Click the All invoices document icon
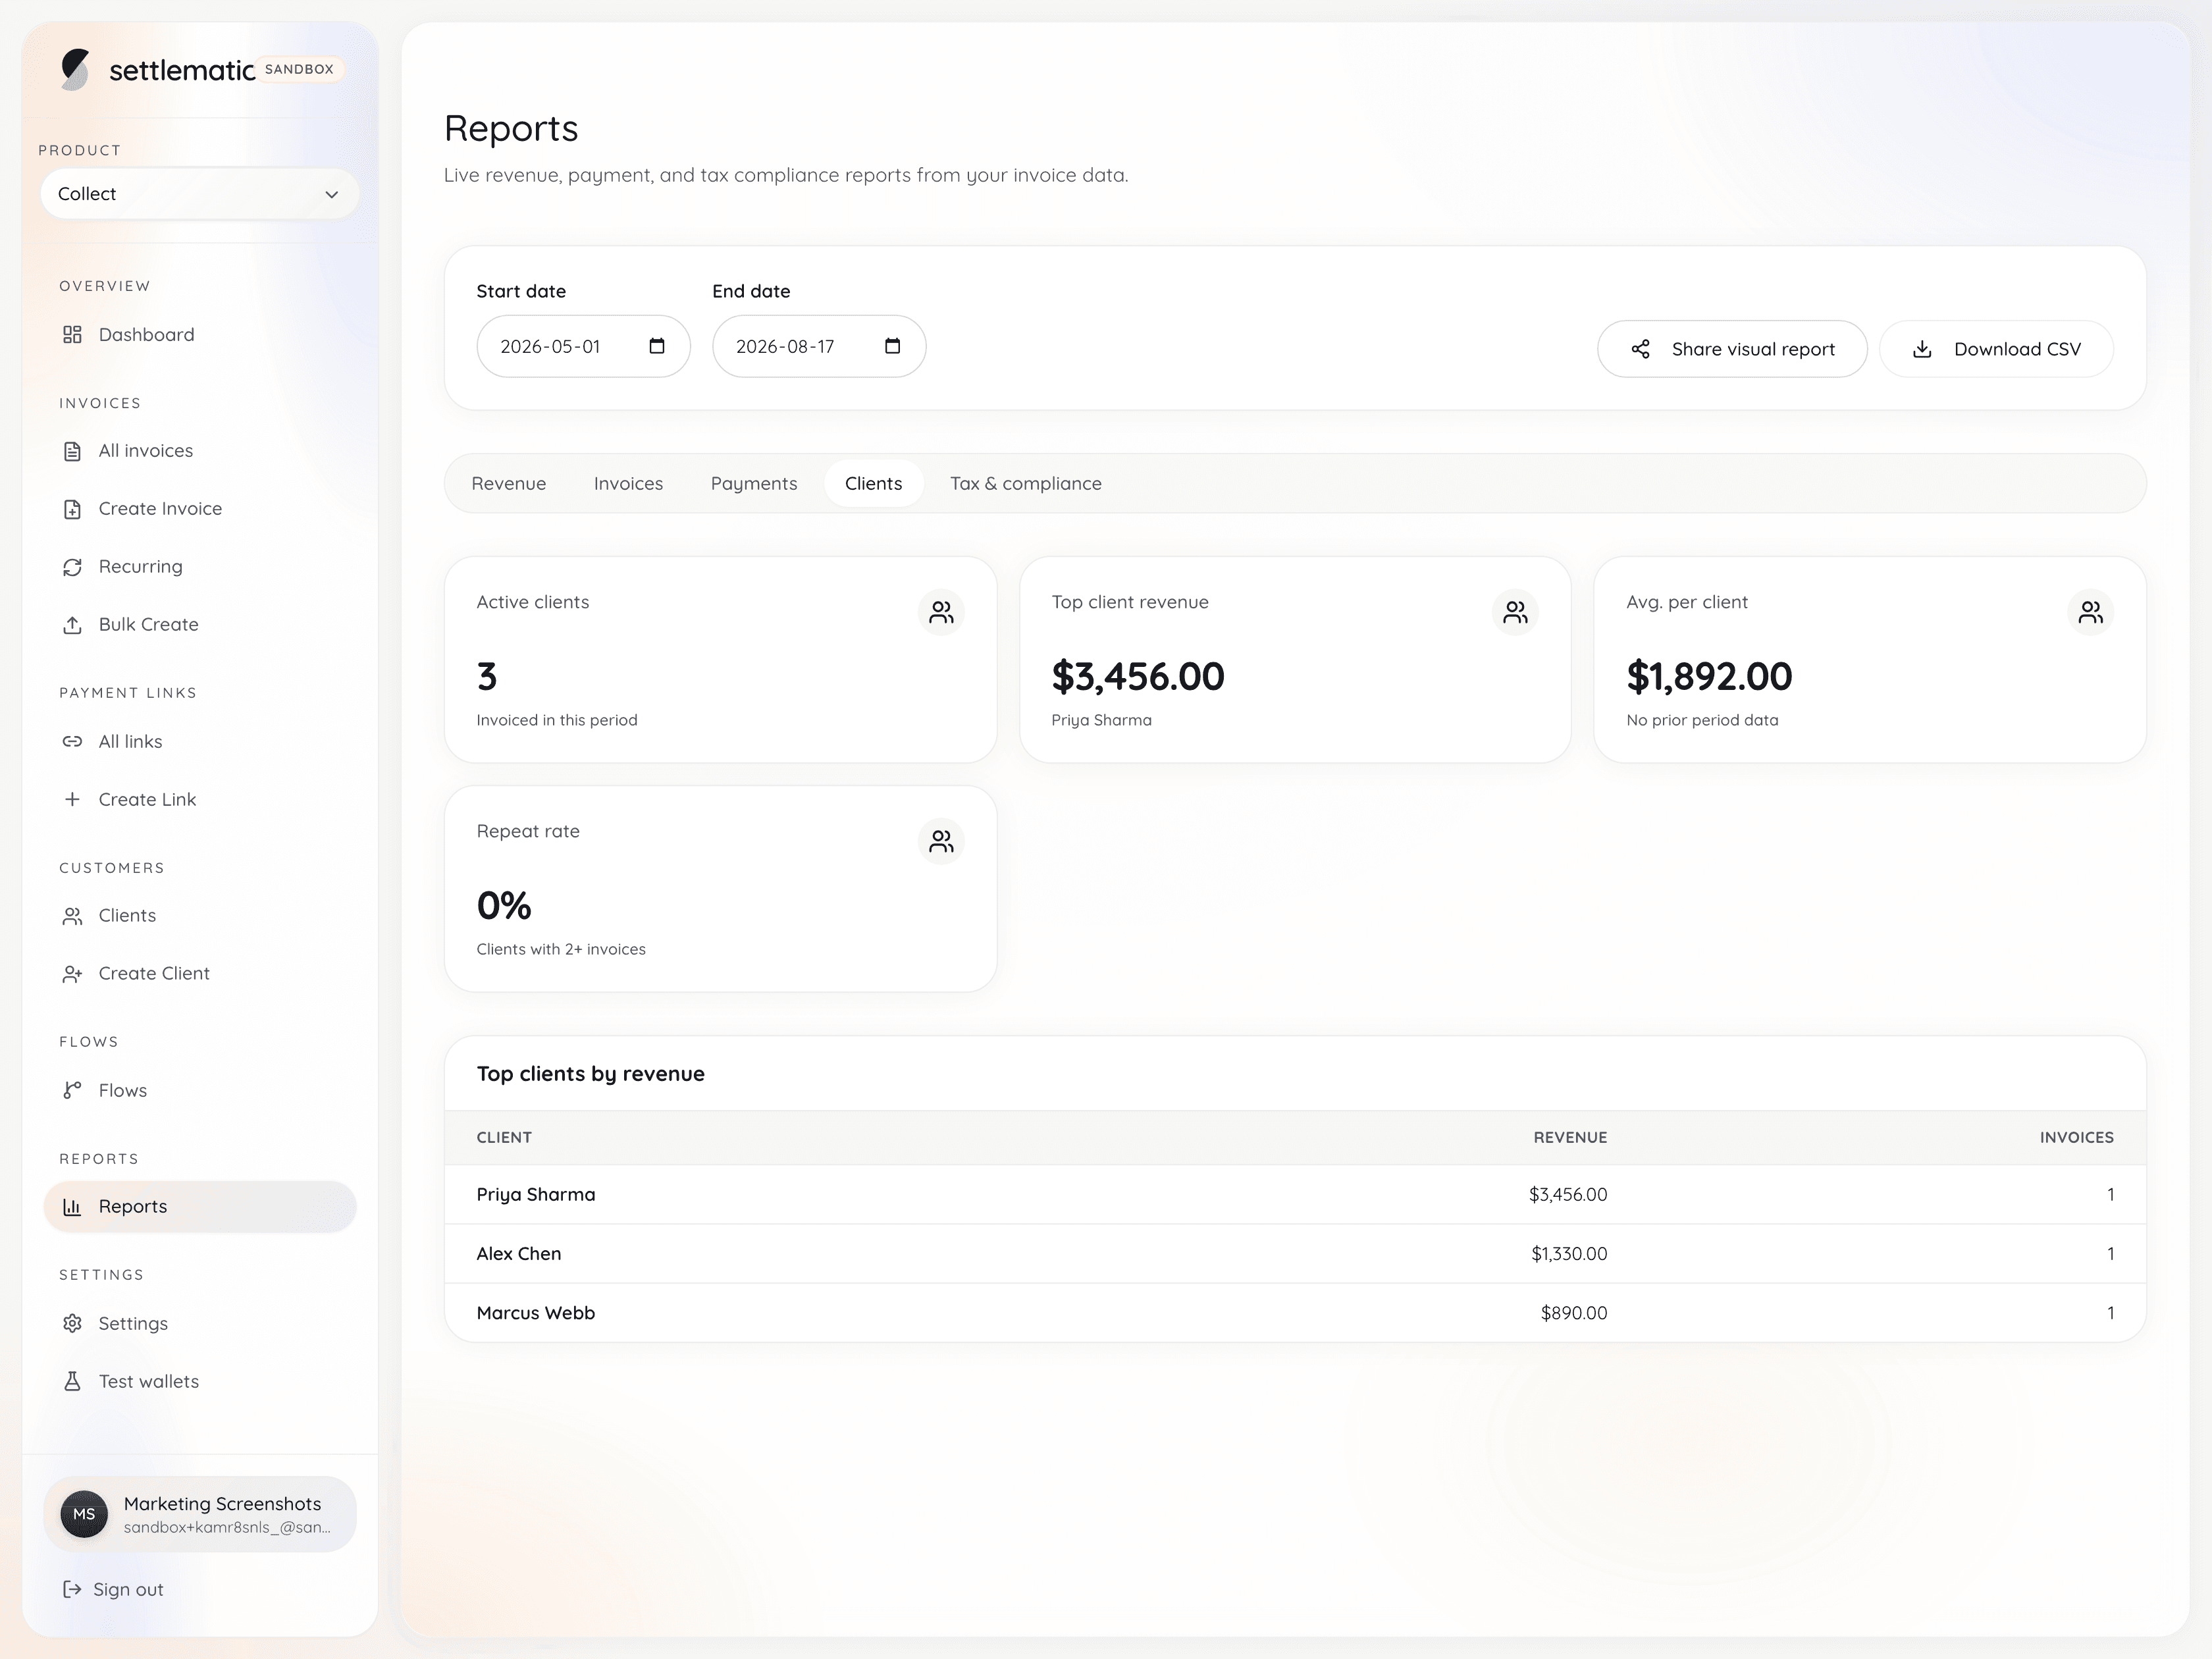The height and width of the screenshot is (1659, 2212). coord(72,451)
